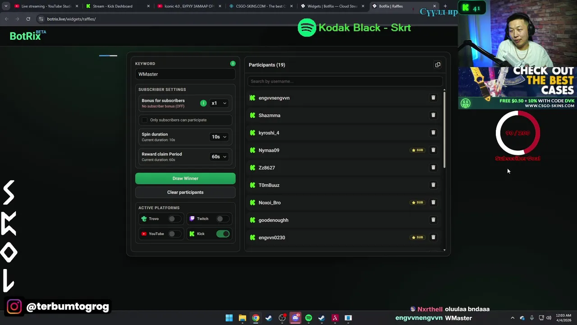The image size is (577, 325).
Task: Open Spotify from taskbar
Action: pyautogui.click(x=308, y=318)
